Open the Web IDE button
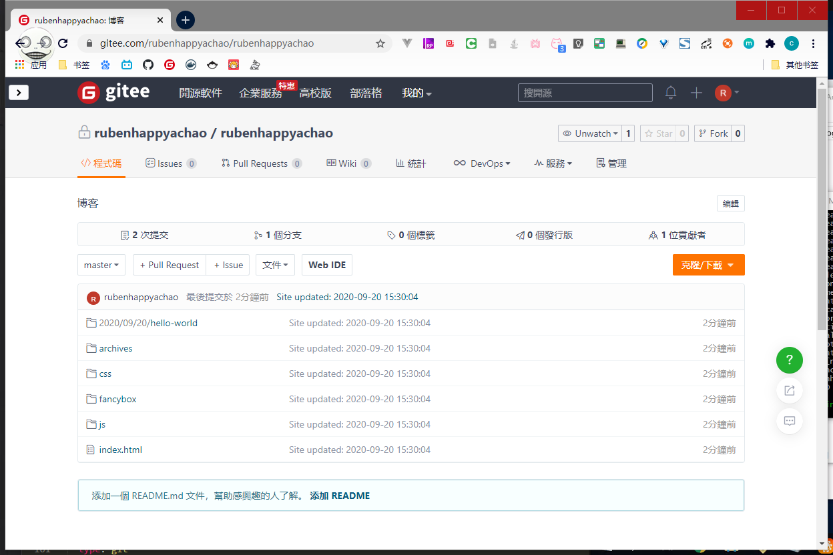 pos(327,265)
